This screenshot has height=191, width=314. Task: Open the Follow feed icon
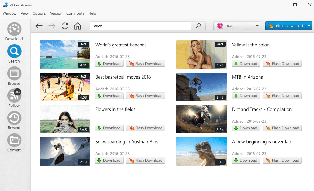pyautogui.click(x=14, y=96)
